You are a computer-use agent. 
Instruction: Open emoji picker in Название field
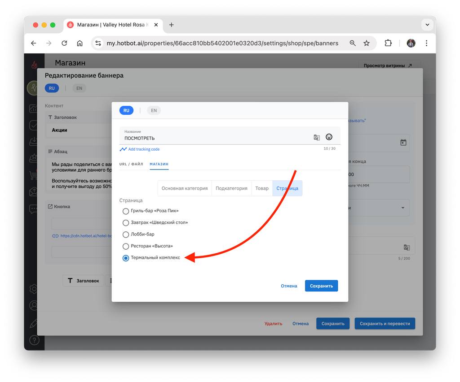click(329, 137)
